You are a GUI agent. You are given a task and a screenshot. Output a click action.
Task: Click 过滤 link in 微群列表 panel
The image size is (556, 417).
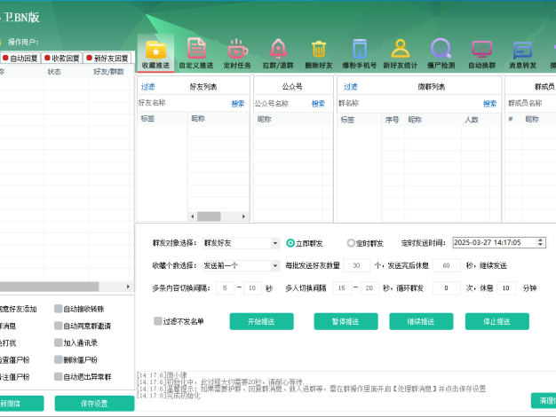(350, 87)
